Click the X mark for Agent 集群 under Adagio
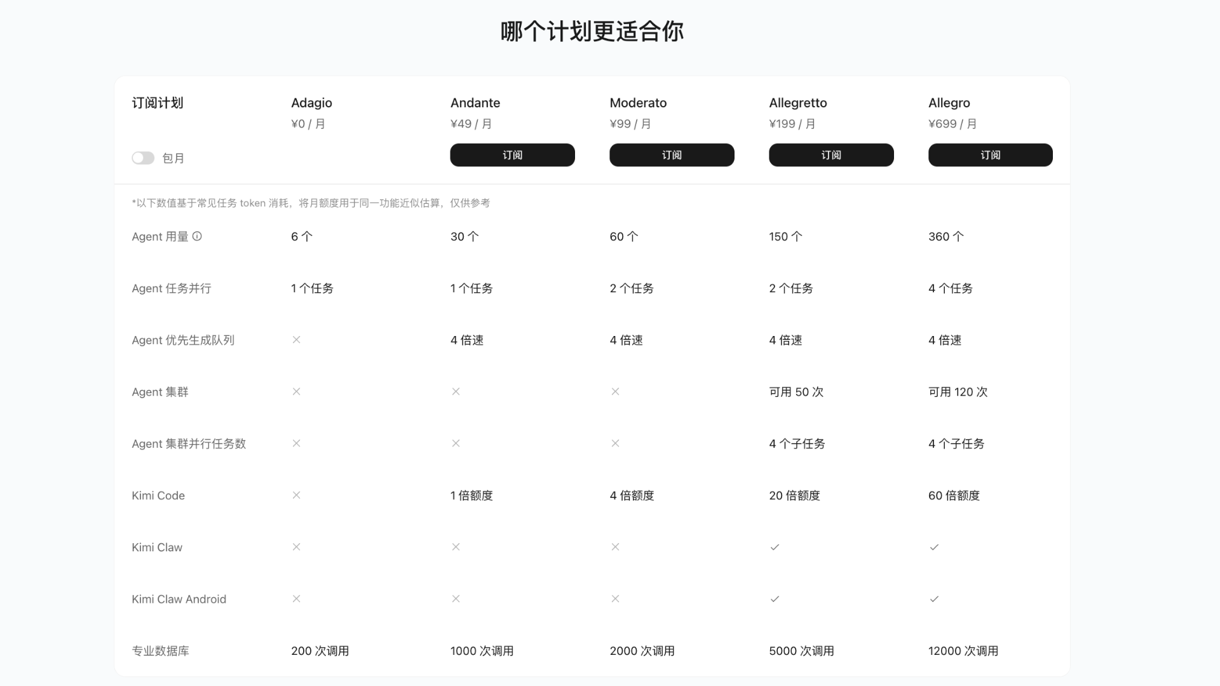Screen dimensions: 1220x686 pos(296,392)
